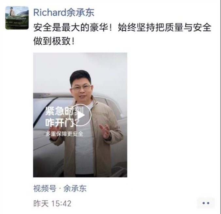Open the Richard余承东 username link
The width and height of the screenshot is (221, 214).
pos(64,12)
